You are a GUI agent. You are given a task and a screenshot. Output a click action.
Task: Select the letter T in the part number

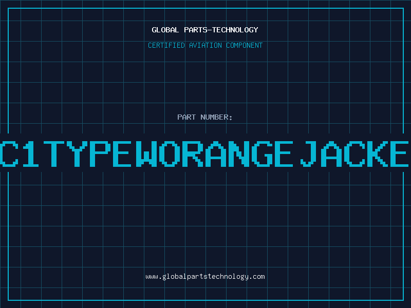coord(59,153)
